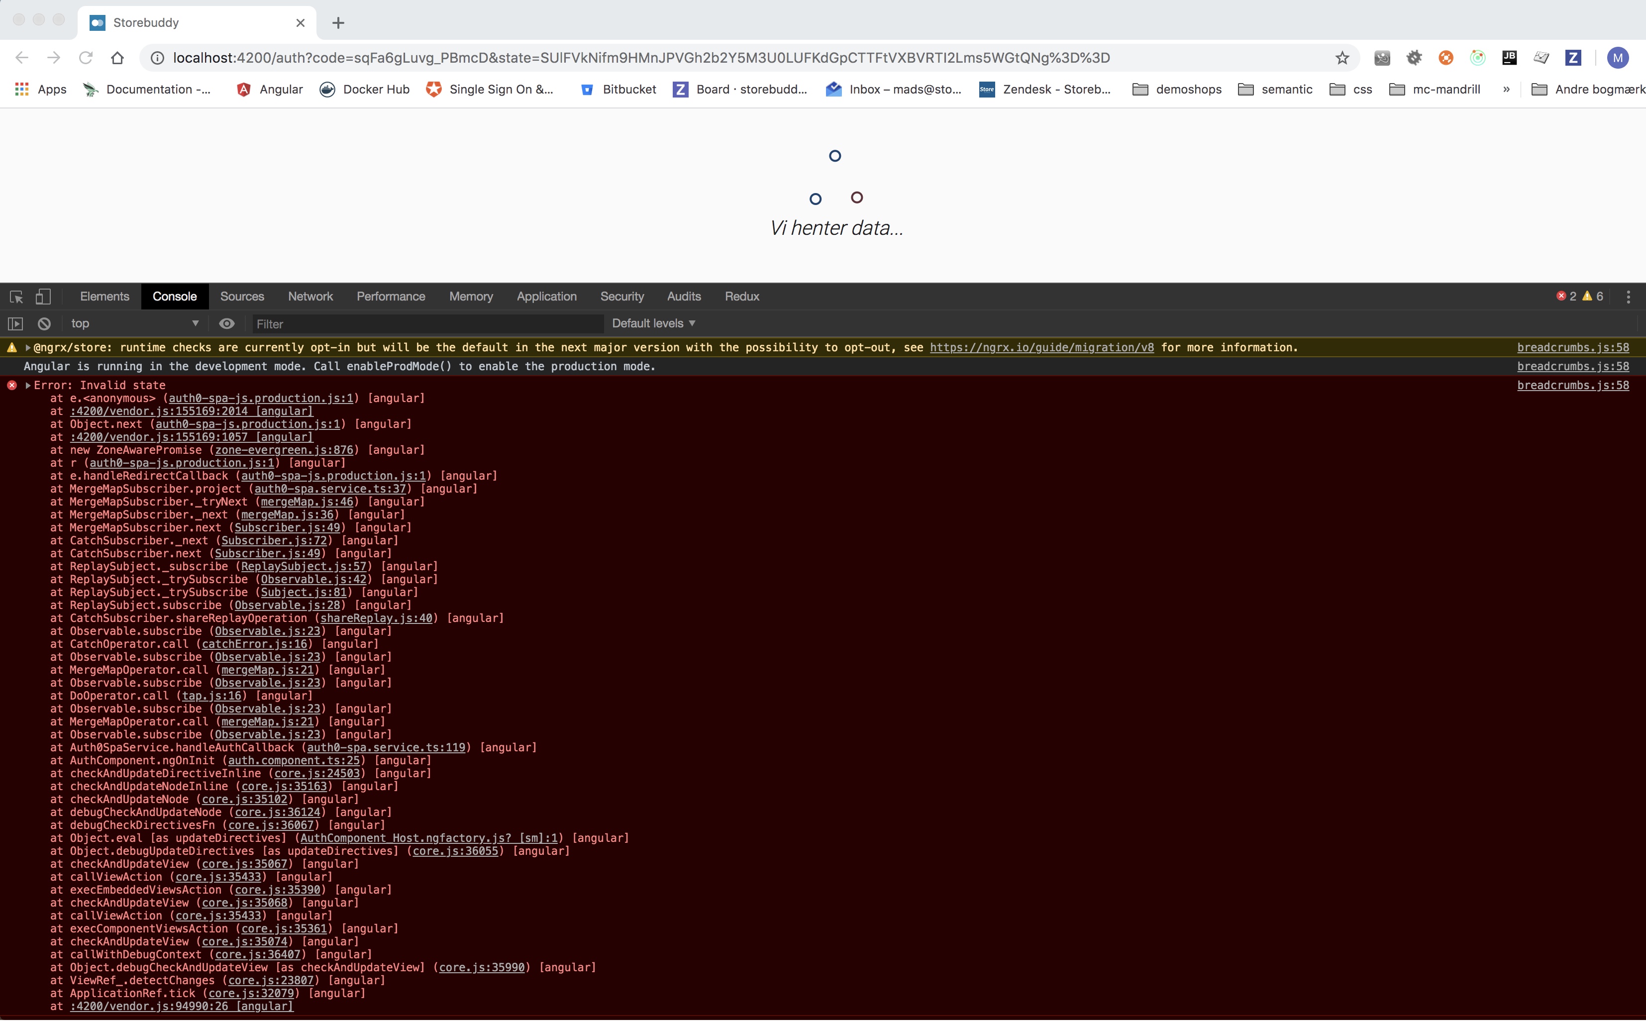
Task: Toggle the live expression eye icon
Action: [x=227, y=323]
